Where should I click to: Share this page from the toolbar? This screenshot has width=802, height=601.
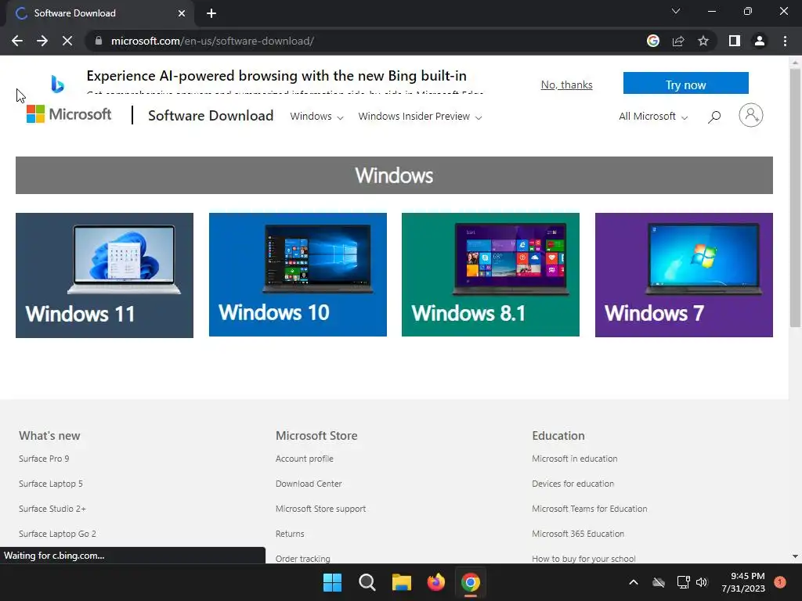(x=678, y=41)
